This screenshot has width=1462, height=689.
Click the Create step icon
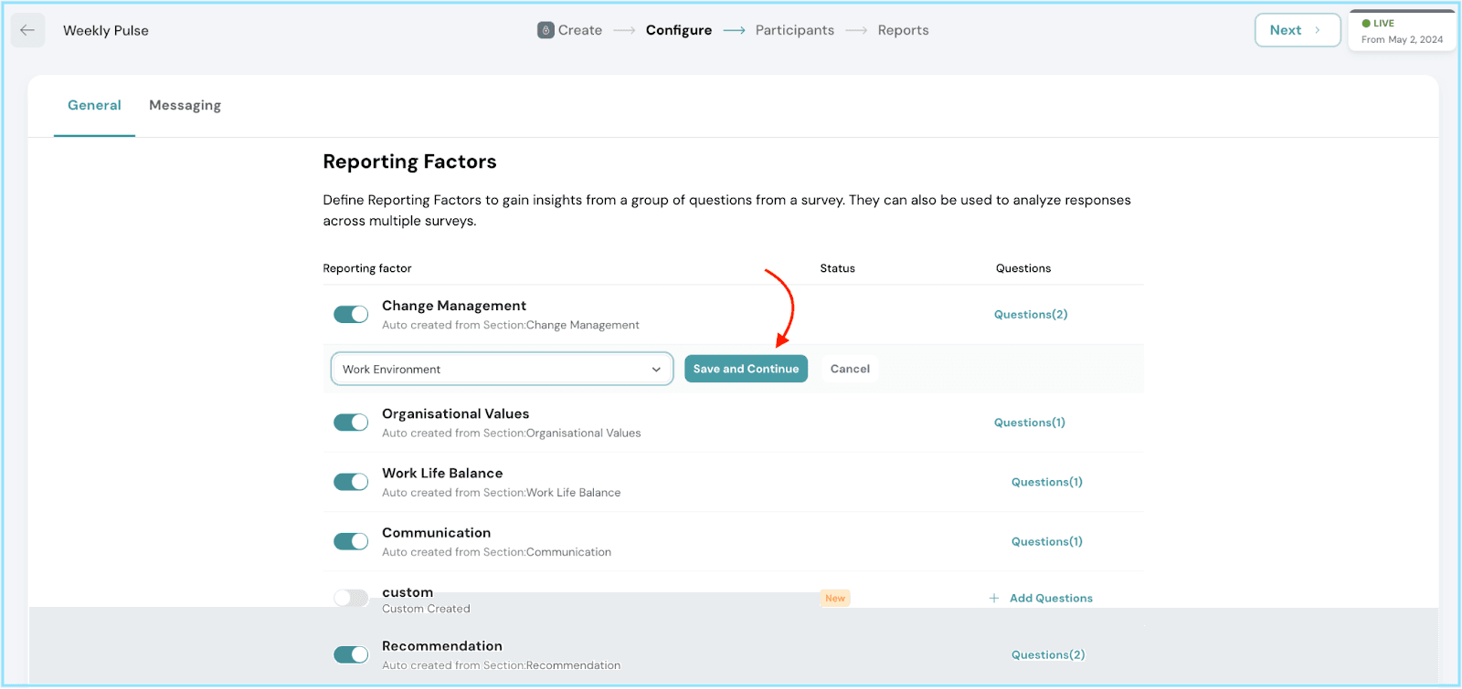coord(546,30)
